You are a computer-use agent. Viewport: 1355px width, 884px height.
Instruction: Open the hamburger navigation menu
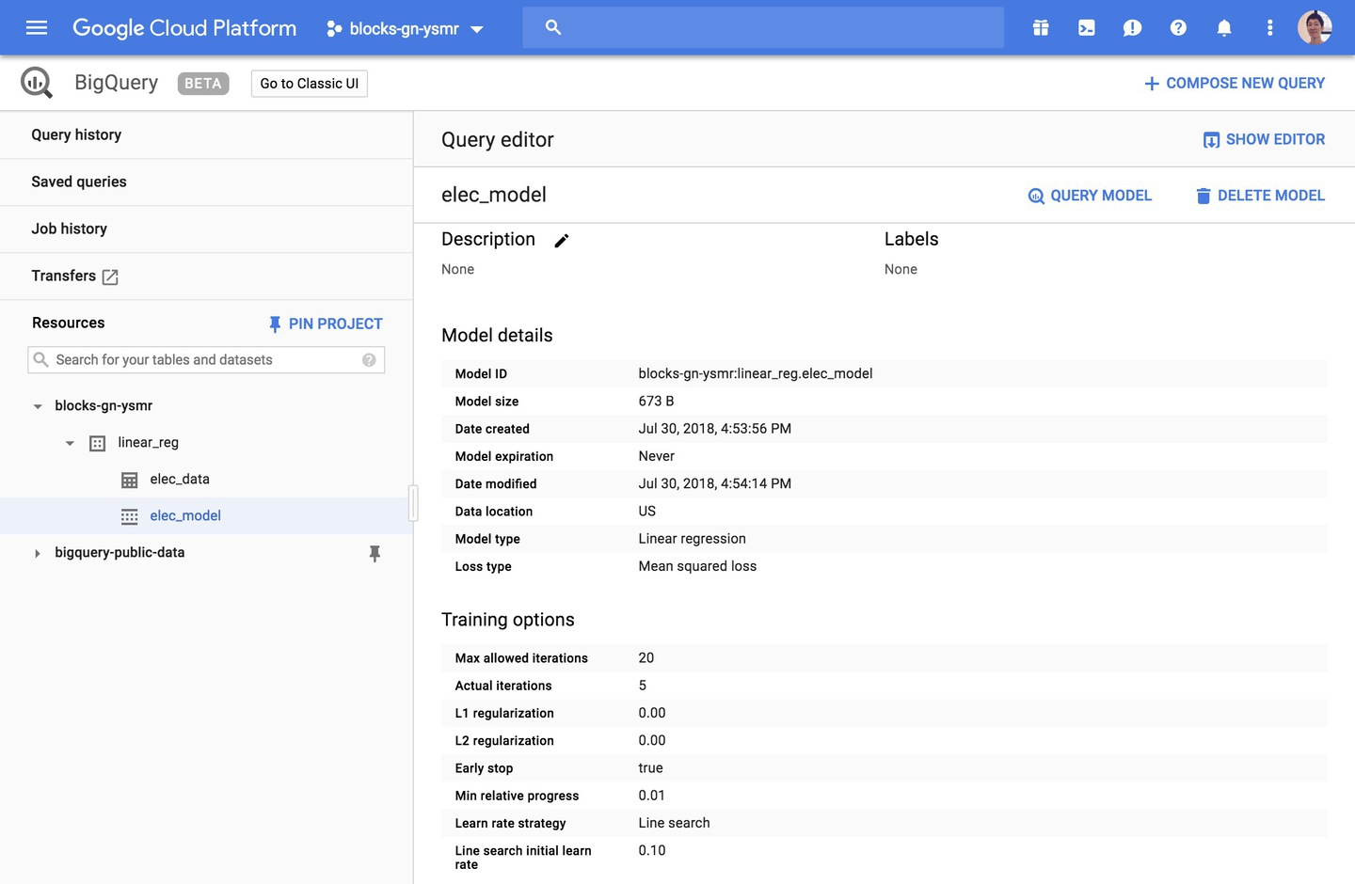point(37,28)
